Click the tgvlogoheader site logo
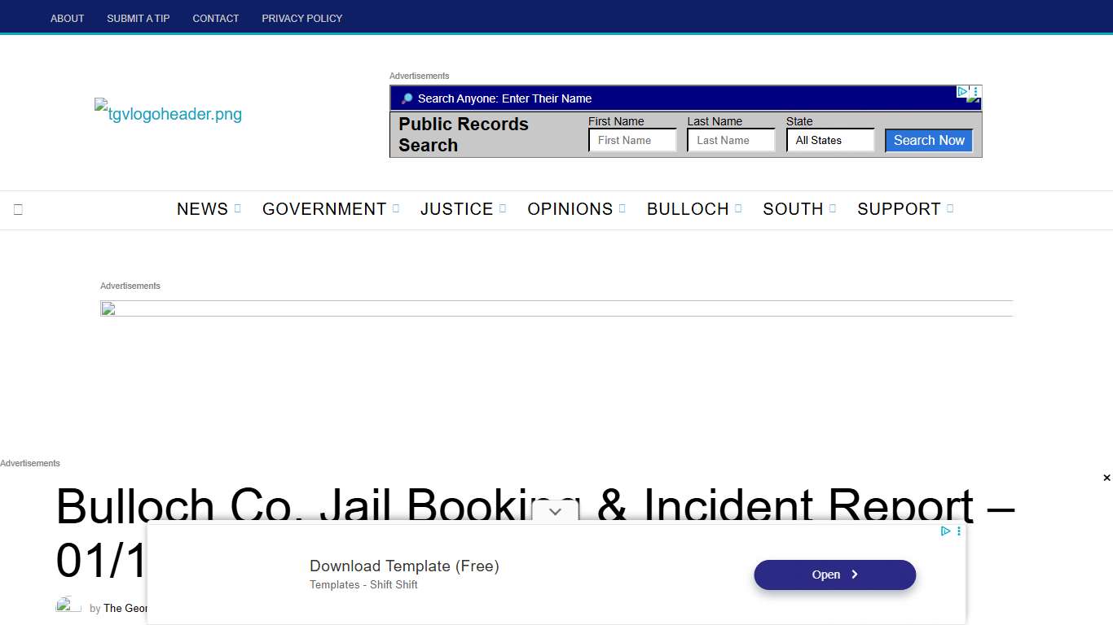Image resolution: width=1113 pixels, height=625 pixels. (x=167, y=114)
